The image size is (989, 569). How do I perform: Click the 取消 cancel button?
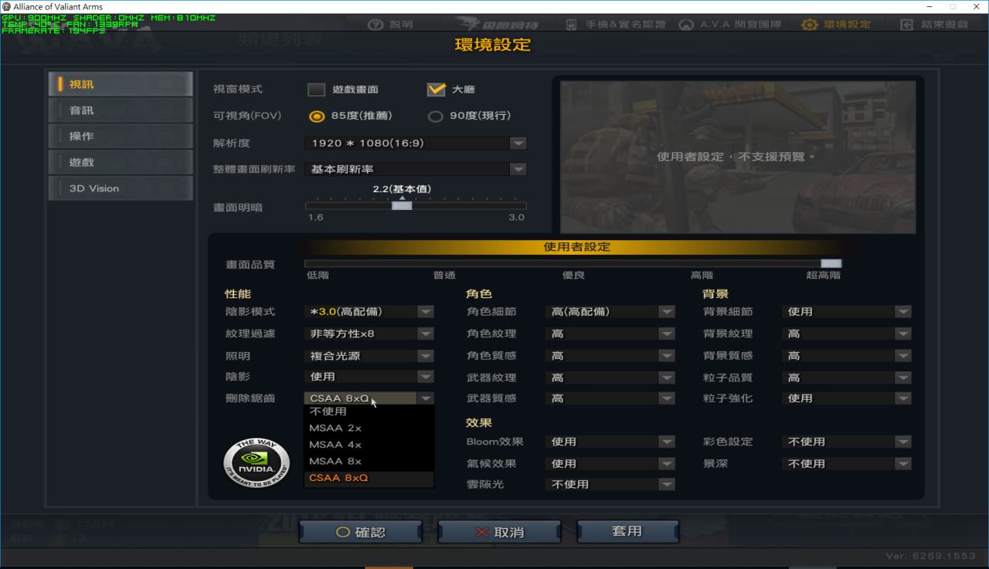click(499, 532)
